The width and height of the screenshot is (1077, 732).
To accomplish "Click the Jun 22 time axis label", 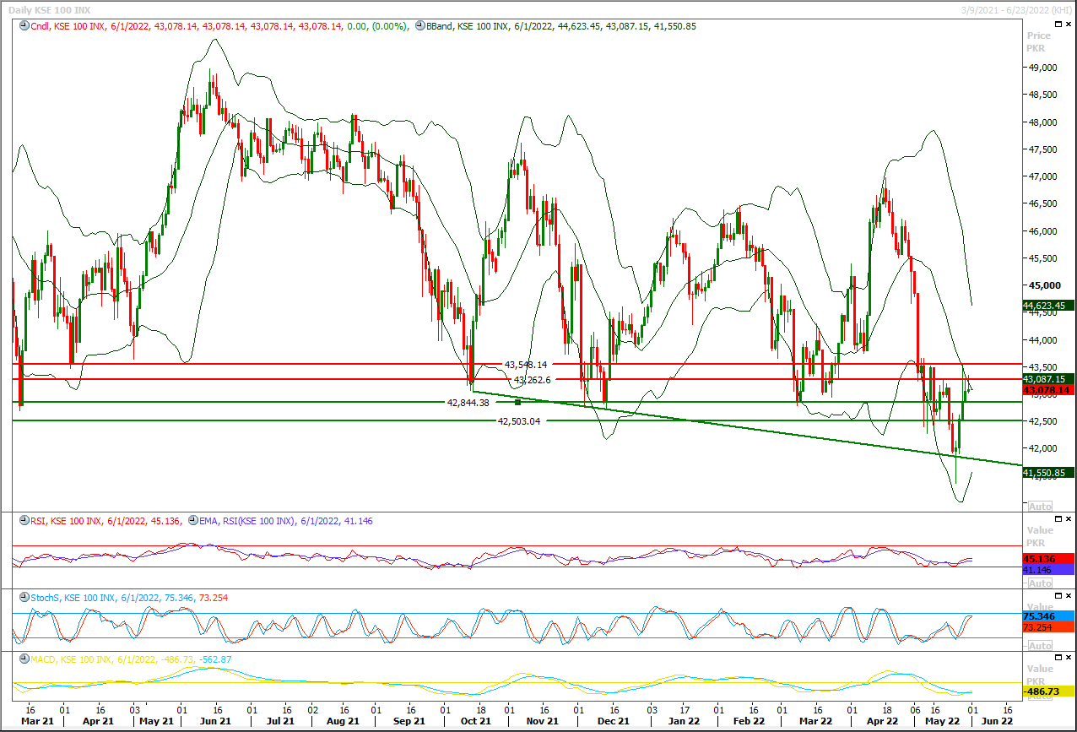I will (x=997, y=721).
